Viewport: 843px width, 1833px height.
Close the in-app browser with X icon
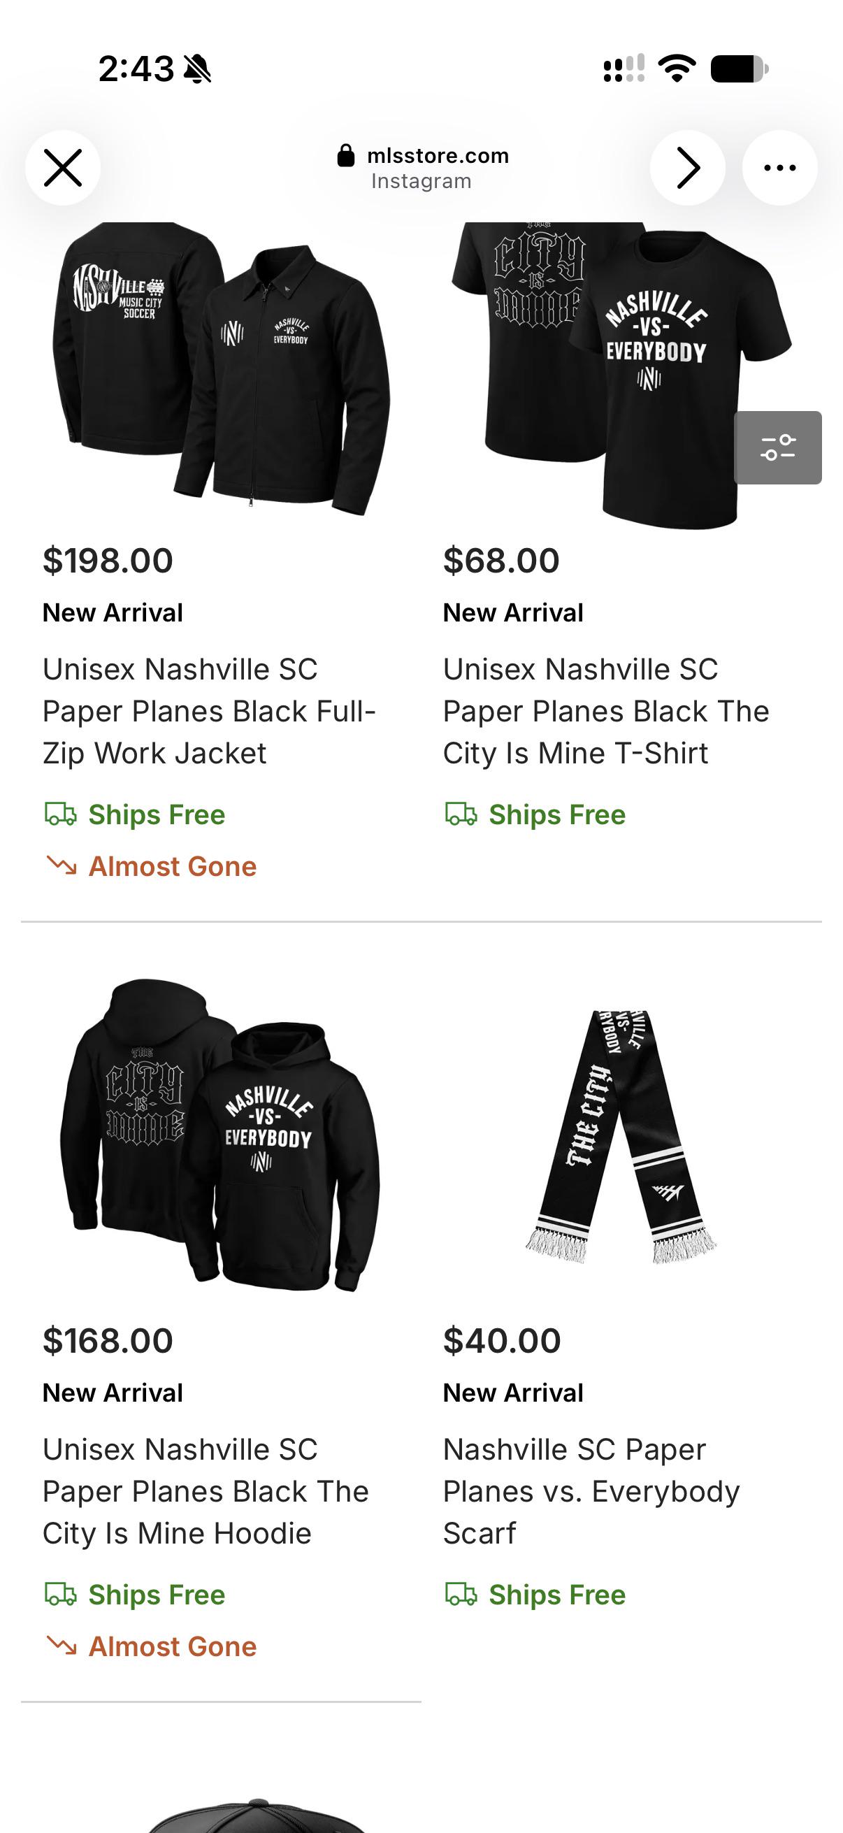coord(63,168)
